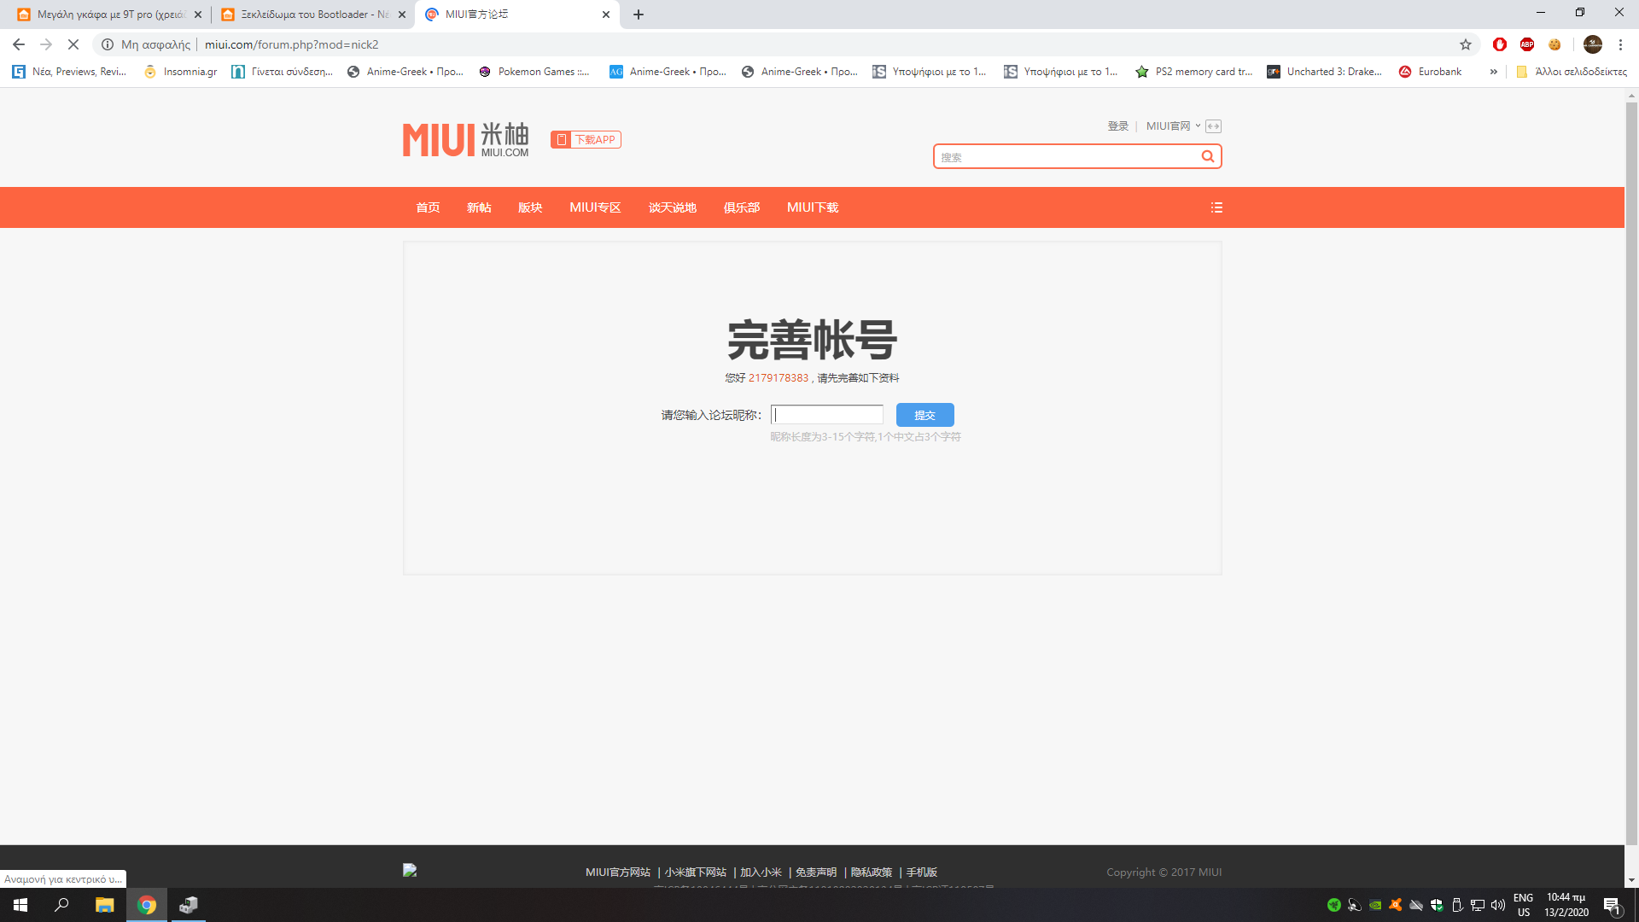
Task: Click the site info icon before the URL
Action: (x=108, y=44)
